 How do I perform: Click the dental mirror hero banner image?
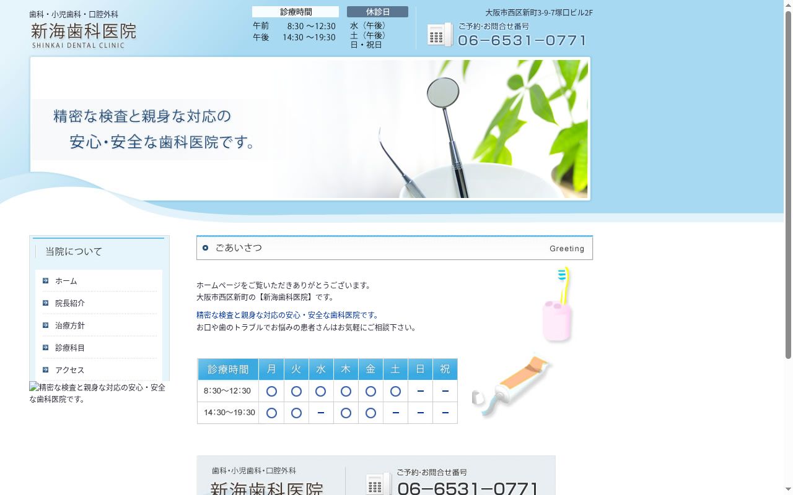pyautogui.click(x=310, y=129)
